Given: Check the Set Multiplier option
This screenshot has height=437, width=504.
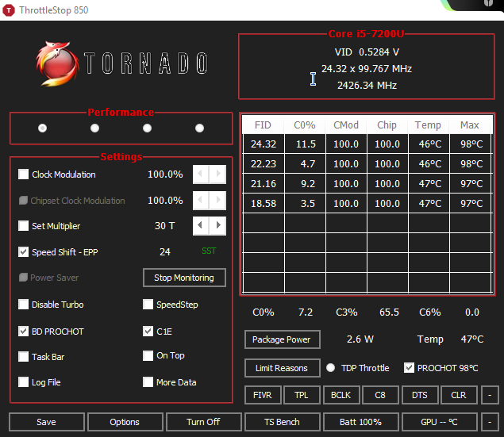Looking at the screenshot, I should click(x=24, y=226).
